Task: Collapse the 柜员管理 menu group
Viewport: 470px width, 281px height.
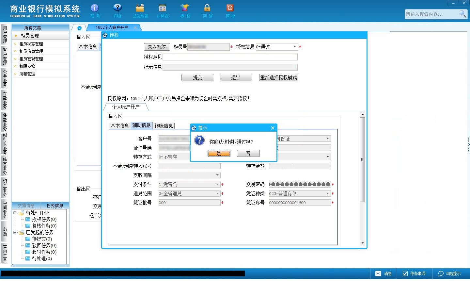Action: (16, 36)
